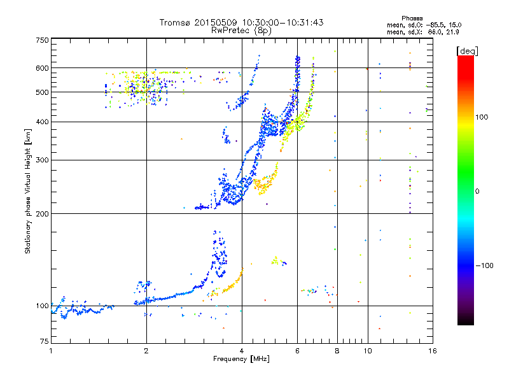Click the "RwPretec (8p)" subtitle
The image size is (509, 382).
point(241,31)
